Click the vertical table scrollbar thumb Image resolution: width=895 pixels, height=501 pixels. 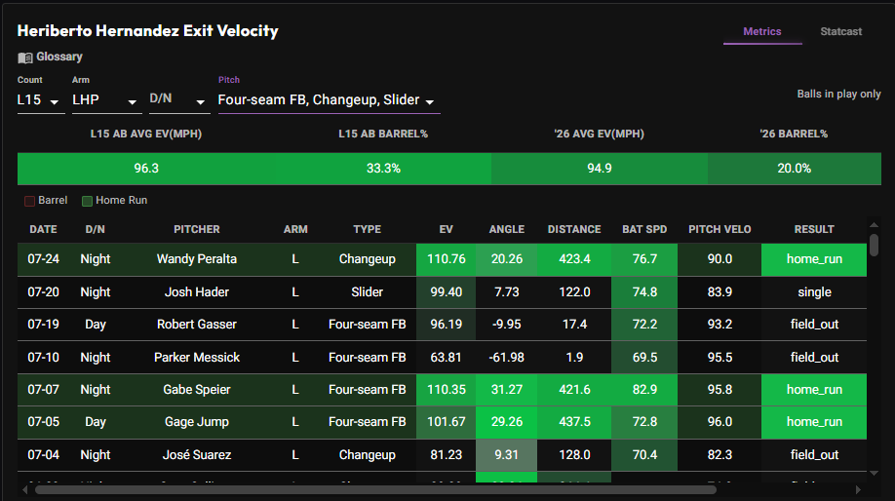[874, 245]
